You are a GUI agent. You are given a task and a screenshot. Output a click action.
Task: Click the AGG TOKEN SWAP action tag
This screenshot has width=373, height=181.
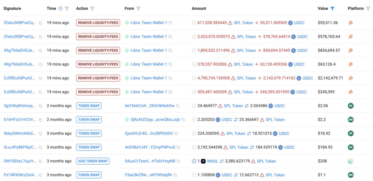click(93, 161)
